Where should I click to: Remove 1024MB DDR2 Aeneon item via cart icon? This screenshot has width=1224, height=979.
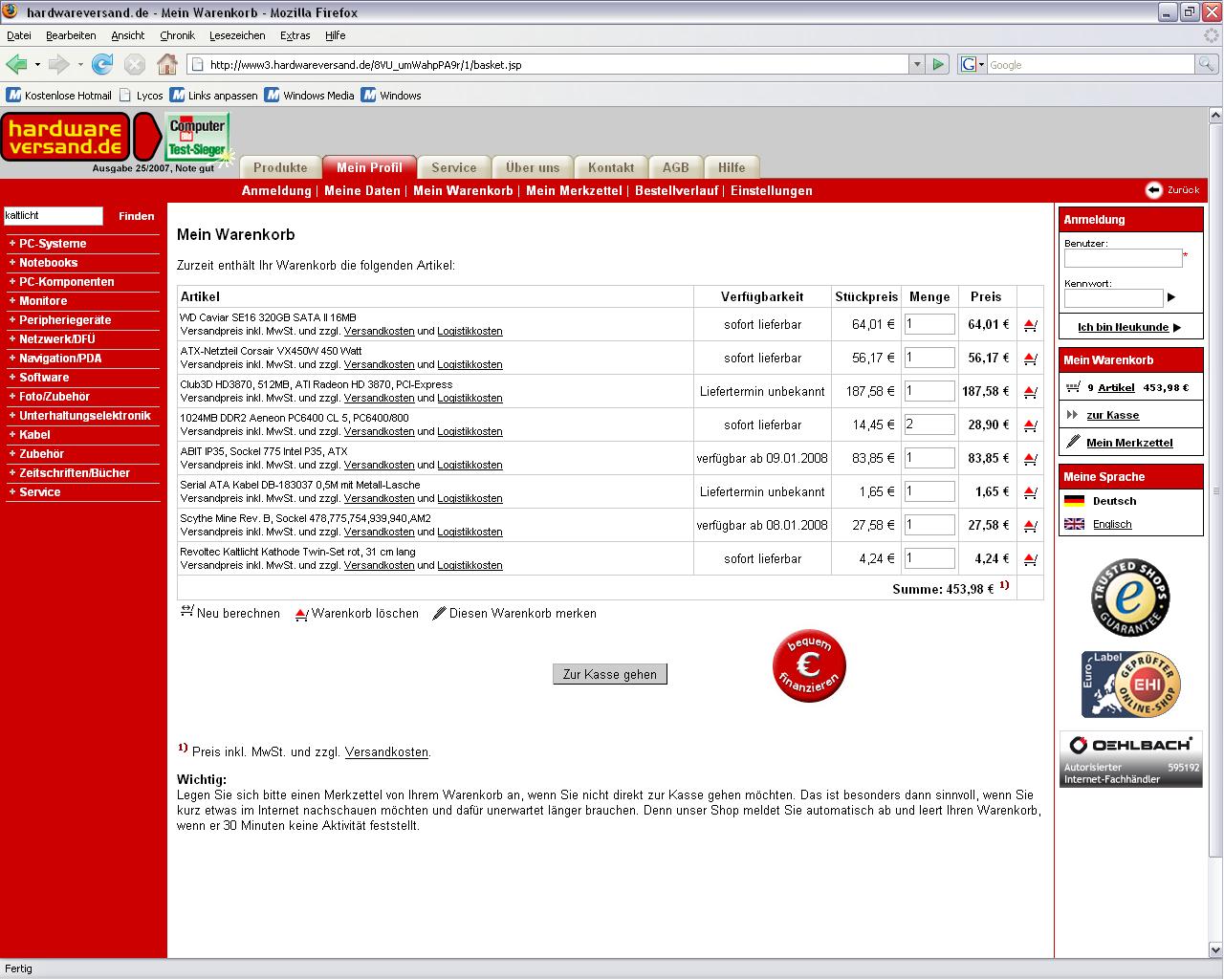[1030, 425]
